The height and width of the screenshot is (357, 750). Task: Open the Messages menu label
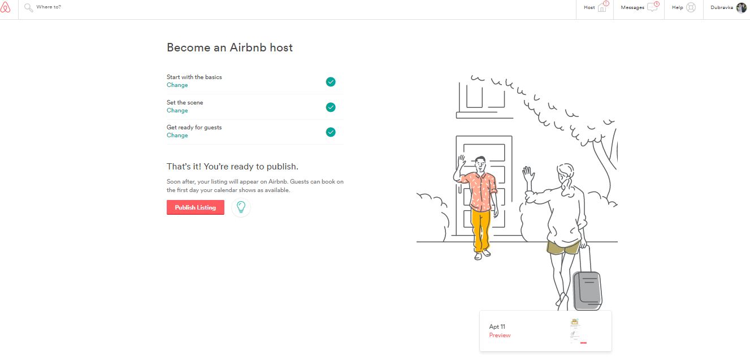pyautogui.click(x=632, y=8)
